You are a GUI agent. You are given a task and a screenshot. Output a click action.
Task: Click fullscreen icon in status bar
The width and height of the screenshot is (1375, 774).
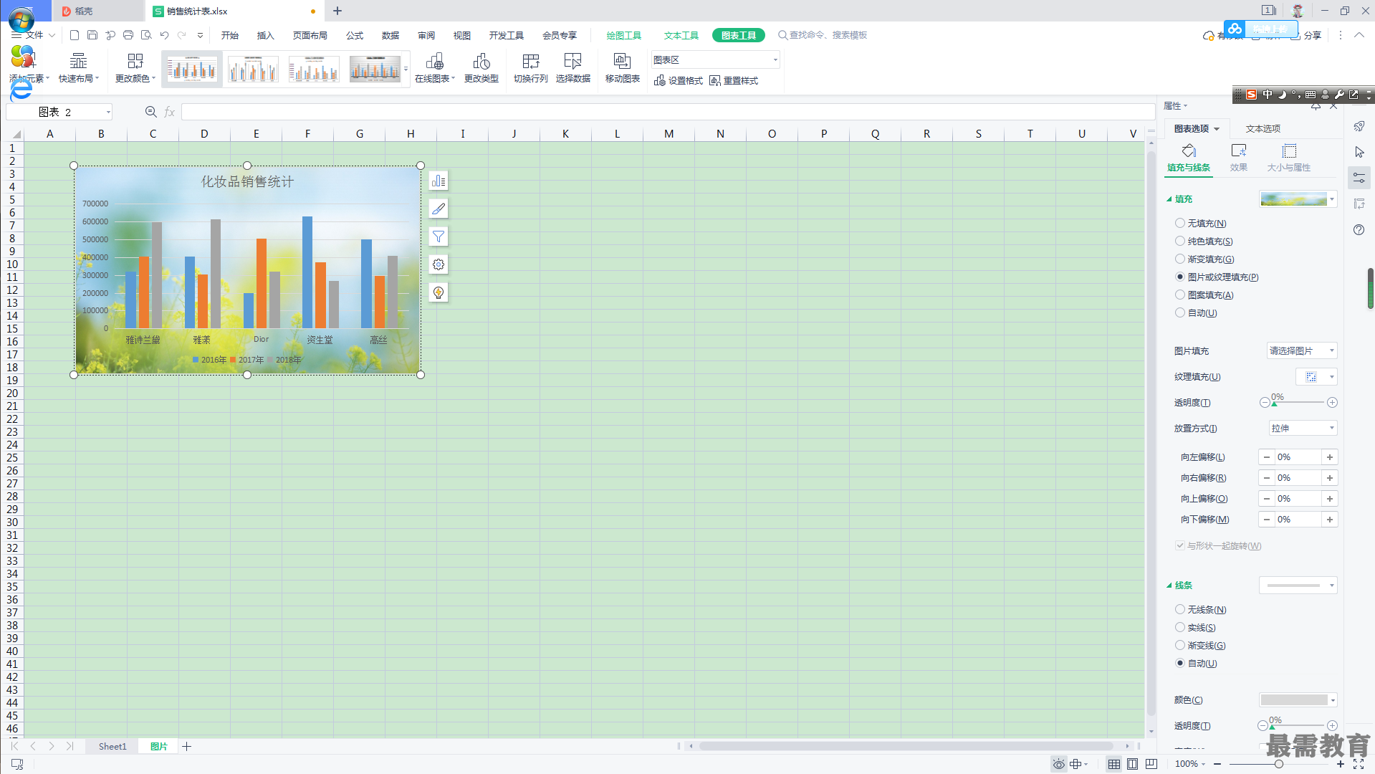1359,764
